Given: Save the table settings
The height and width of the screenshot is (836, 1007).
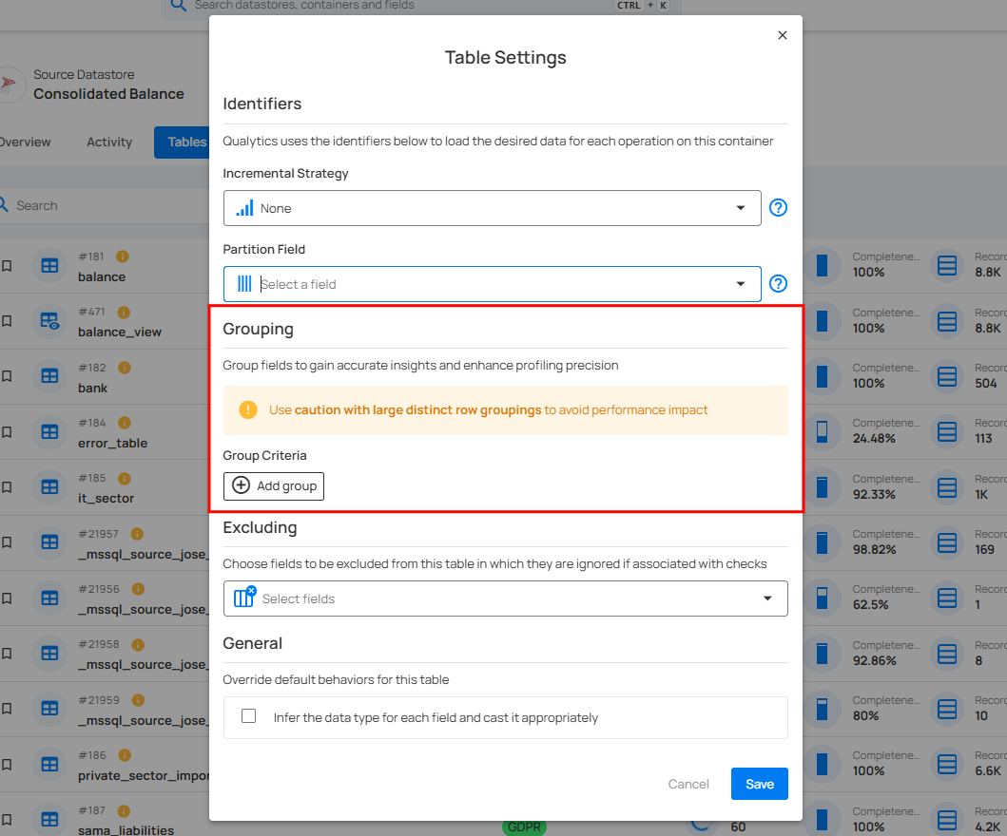Looking at the screenshot, I should point(759,784).
